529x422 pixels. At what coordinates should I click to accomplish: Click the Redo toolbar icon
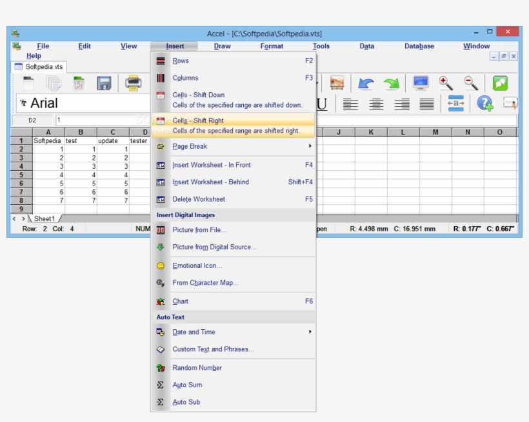click(x=391, y=83)
